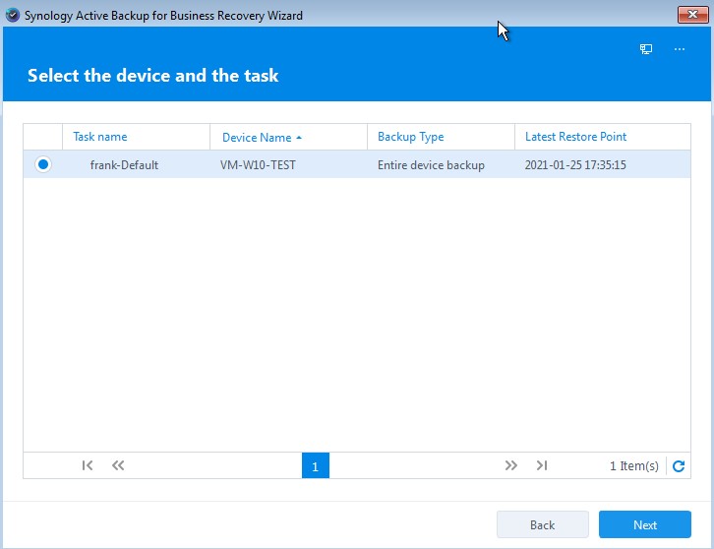Open the network settings monitor icon
This screenshot has width=714, height=549.
coord(646,49)
